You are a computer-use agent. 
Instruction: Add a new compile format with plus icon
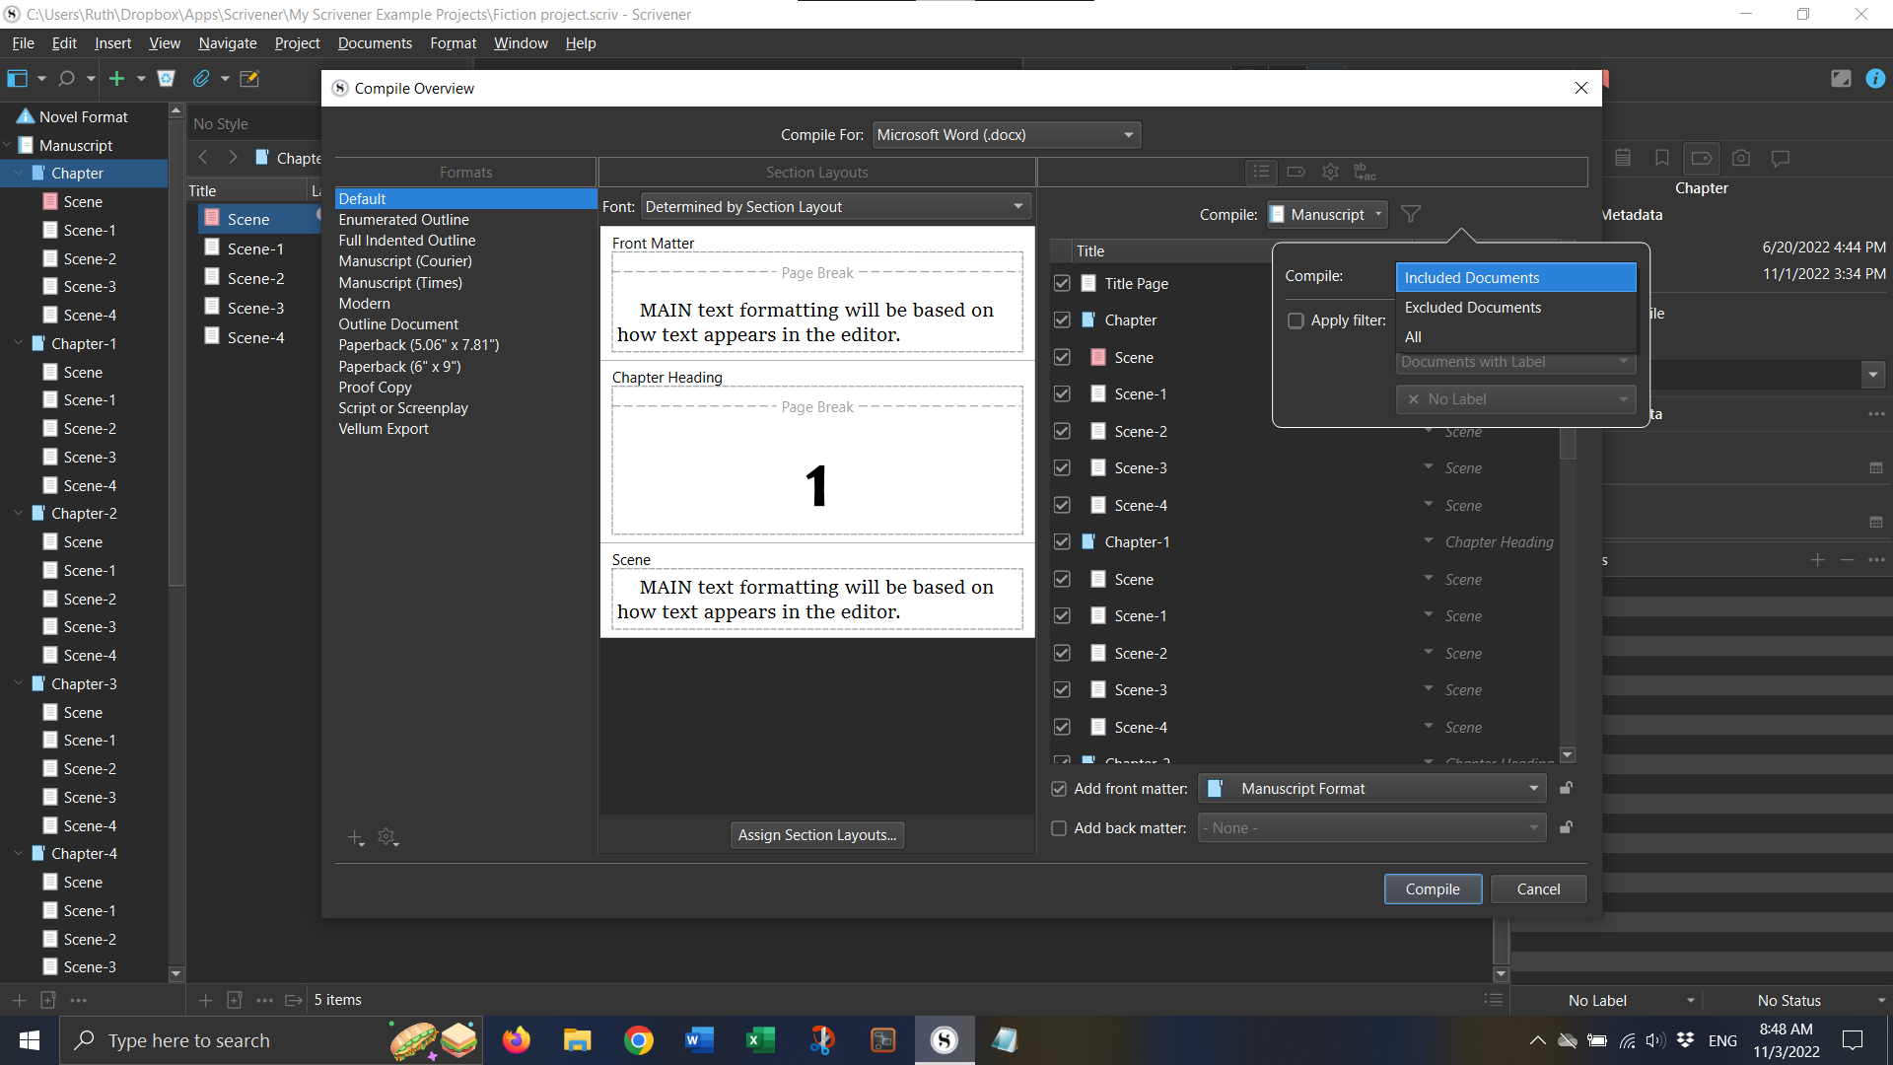tap(356, 837)
